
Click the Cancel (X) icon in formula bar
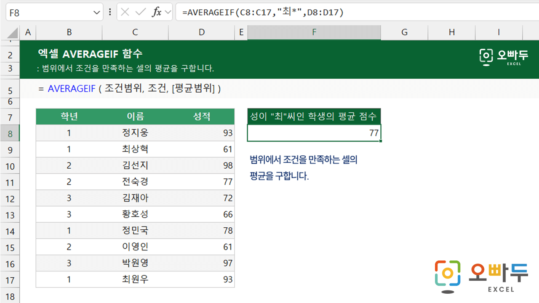[125, 12]
